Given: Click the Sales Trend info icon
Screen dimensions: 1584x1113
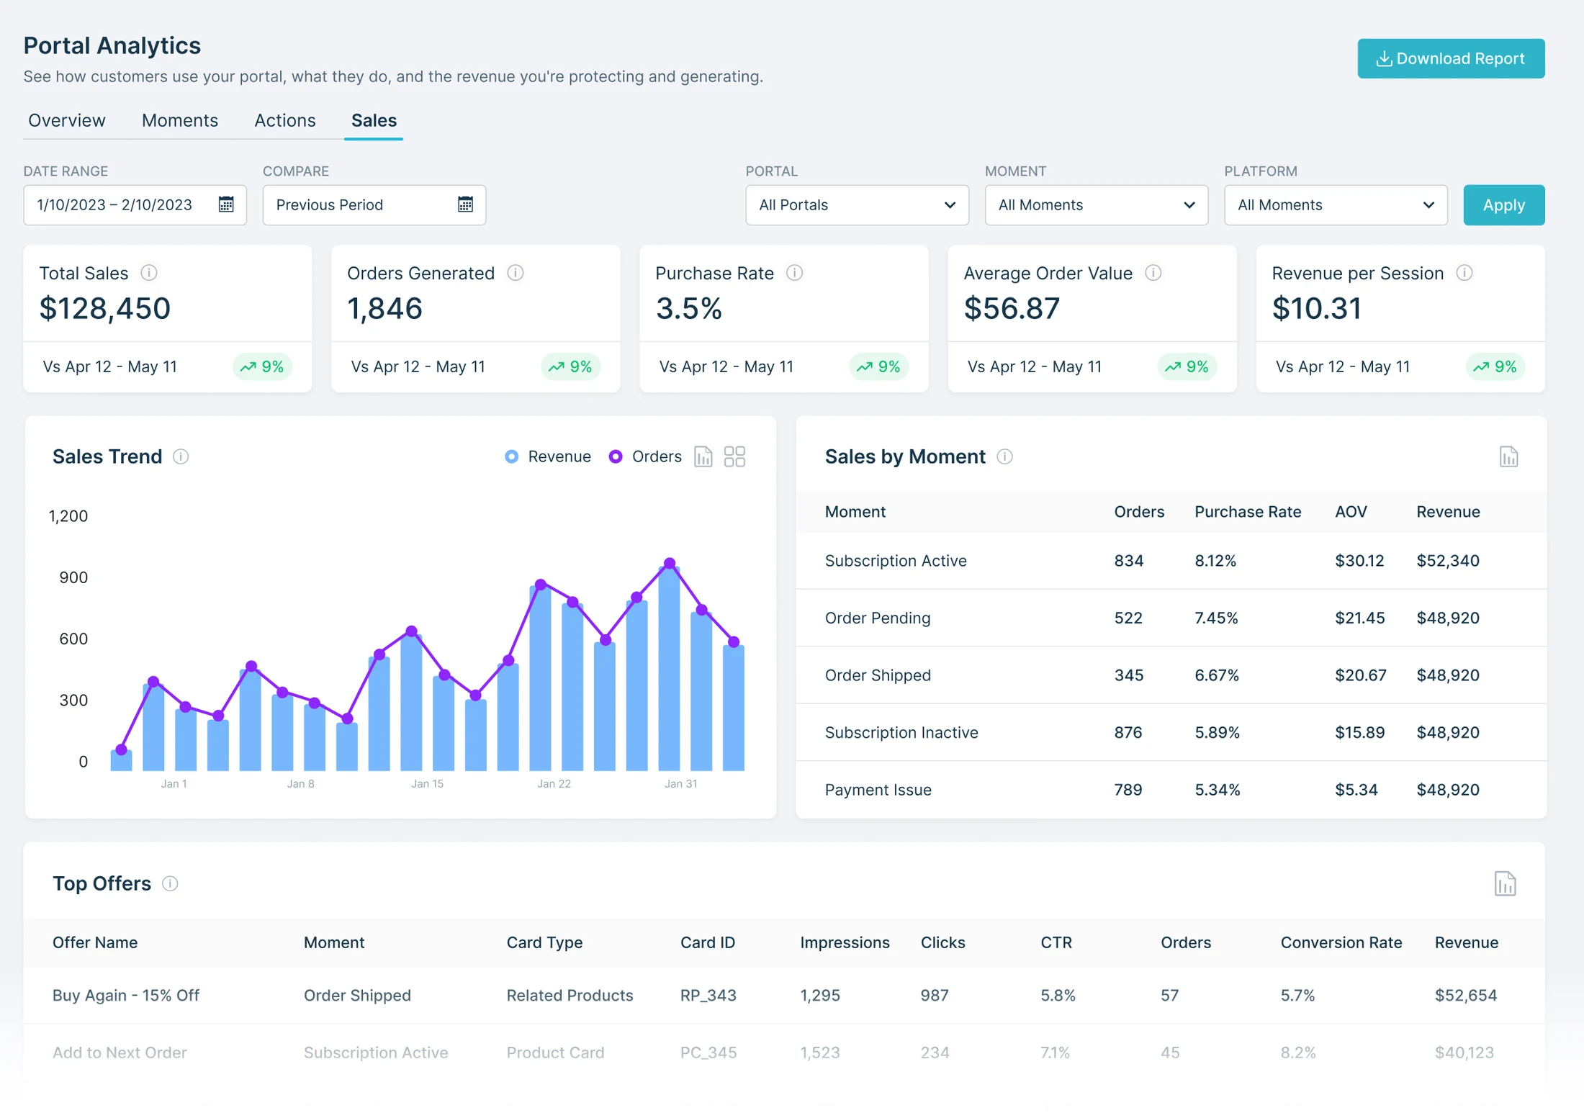Looking at the screenshot, I should 181,456.
